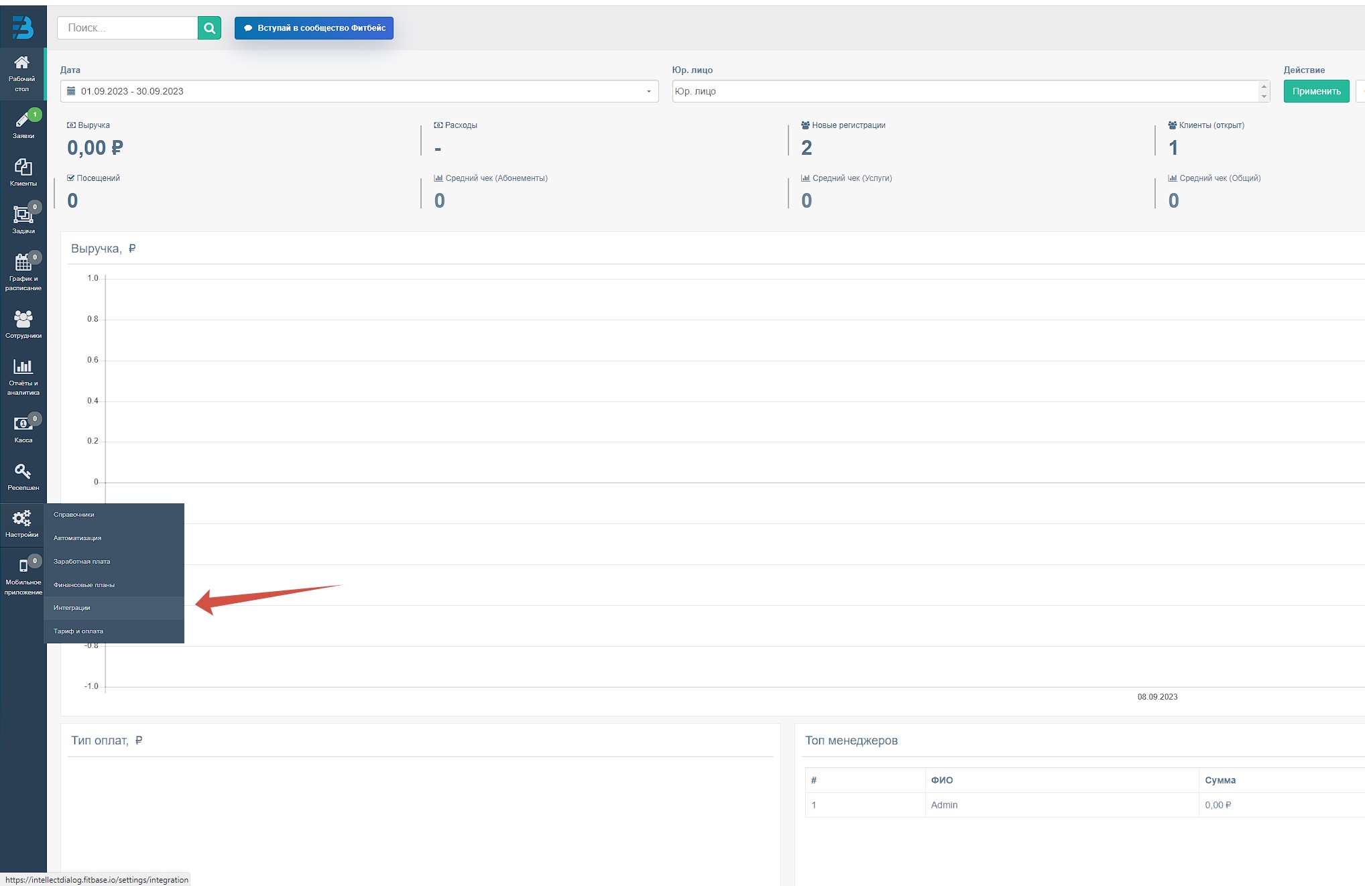Open Ресепшен key icon
The height and width of the screenshot is (886, 1365).
23,472
